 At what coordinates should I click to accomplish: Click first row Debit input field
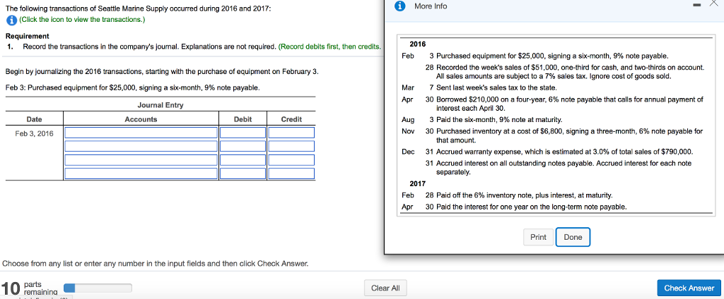pos(243,133)
